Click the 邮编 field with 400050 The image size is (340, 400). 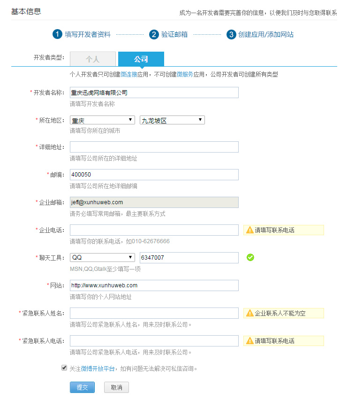click(154, 175)
